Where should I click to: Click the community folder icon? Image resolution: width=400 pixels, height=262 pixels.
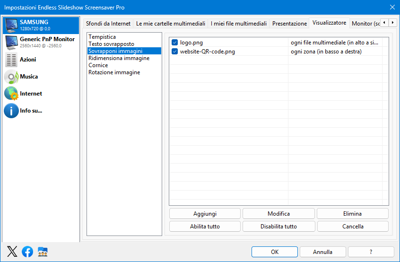tap(43, 252)
